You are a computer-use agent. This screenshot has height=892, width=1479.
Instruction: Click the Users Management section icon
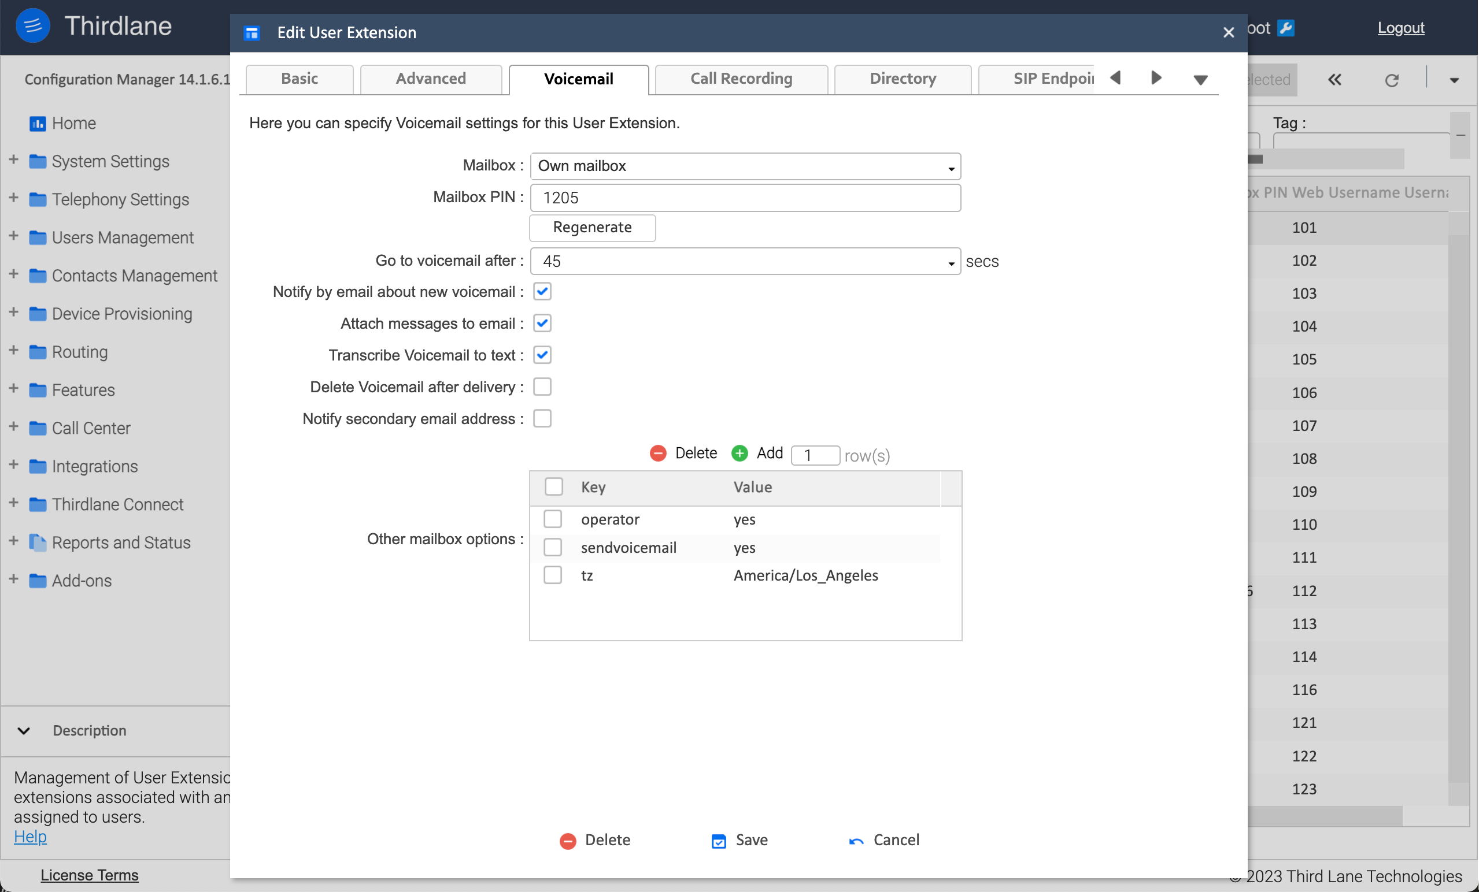click(37, 236)
